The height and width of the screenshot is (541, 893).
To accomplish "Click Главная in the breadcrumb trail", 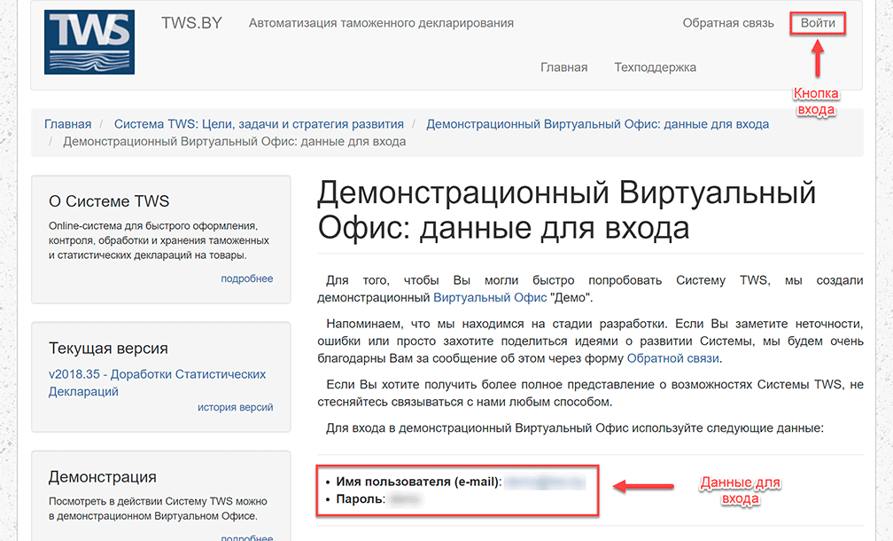I will 67,124.
